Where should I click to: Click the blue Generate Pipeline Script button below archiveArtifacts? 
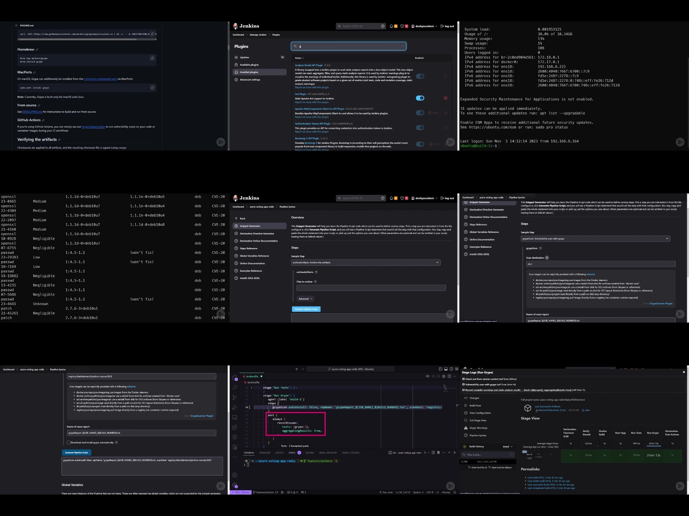click(x=306, y=309)
